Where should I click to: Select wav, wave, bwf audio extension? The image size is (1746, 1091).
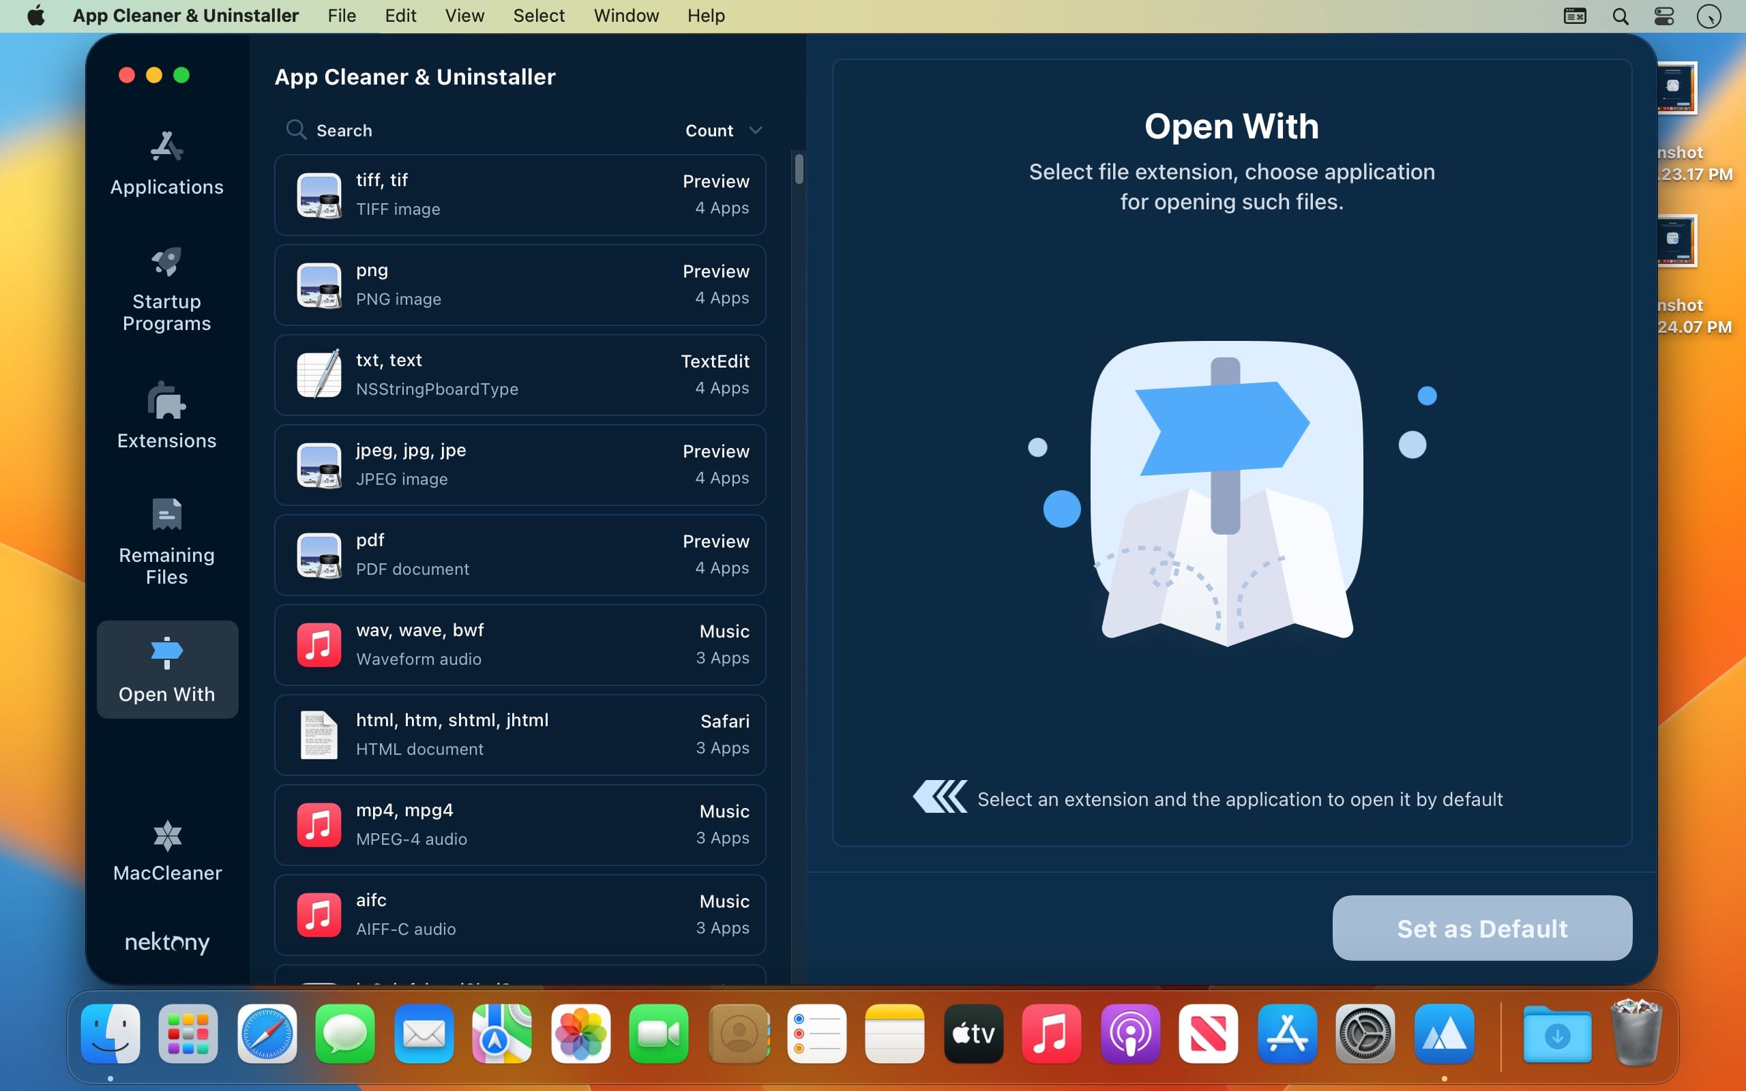coord(520,644)
